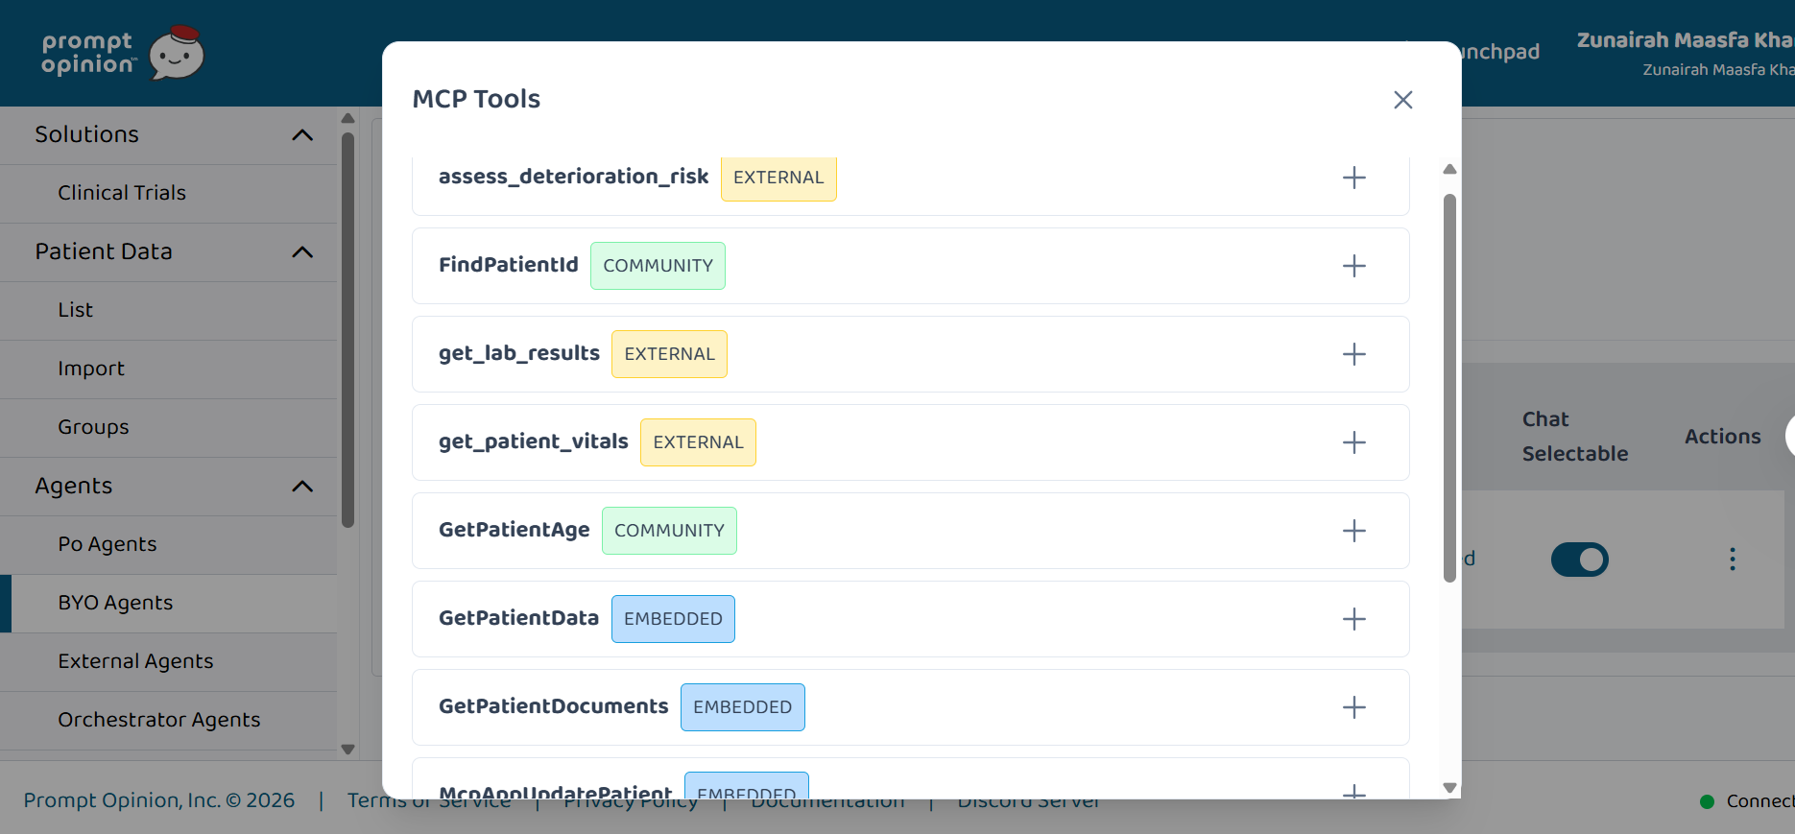The image size is (1795, 834).
Task: Click the Prompt Opinion logo
Action: [123, 54]
